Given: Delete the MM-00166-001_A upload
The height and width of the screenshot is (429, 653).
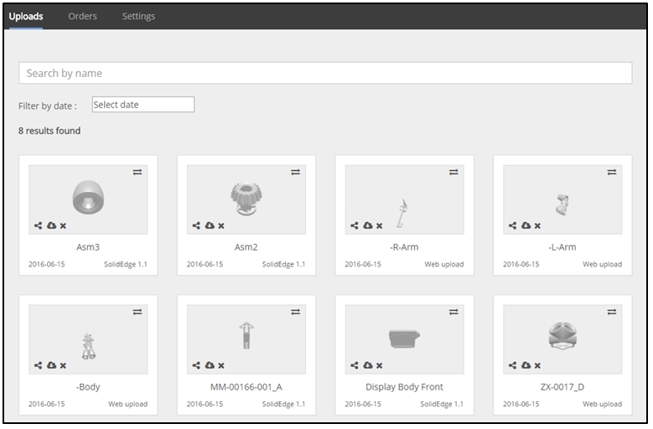Looking at the screenshot, I should pyautogui.click(x=221, y=366).
